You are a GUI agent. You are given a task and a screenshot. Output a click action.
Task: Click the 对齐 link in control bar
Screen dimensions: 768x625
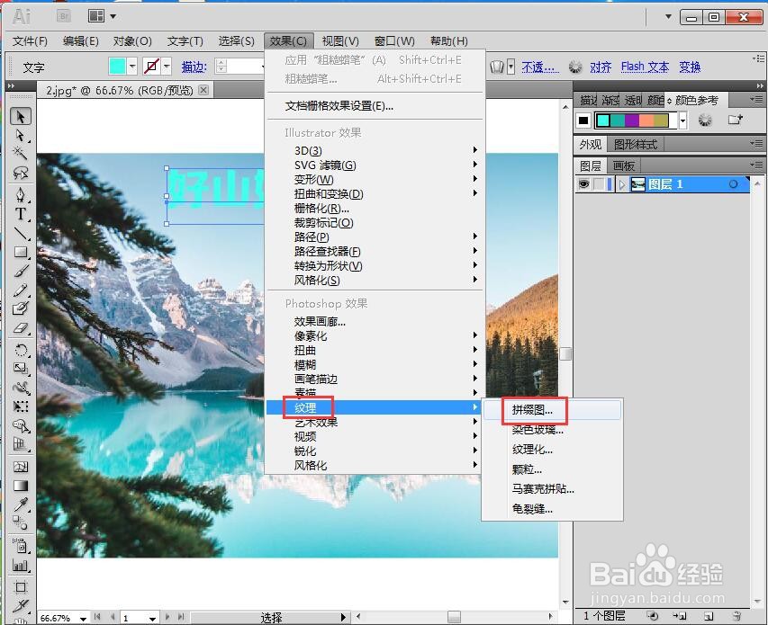601,67
